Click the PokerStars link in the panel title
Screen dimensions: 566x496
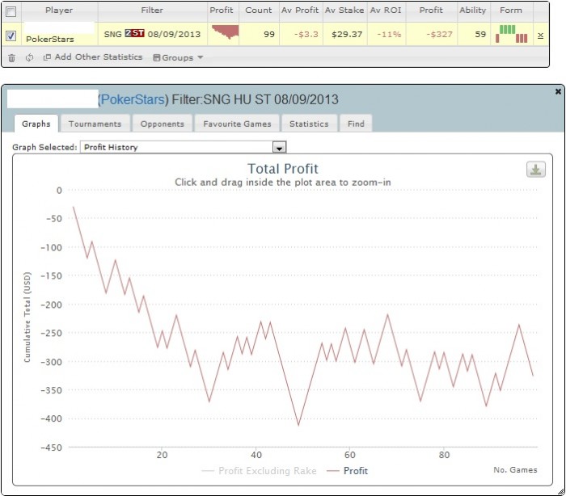tap(133, 99)
